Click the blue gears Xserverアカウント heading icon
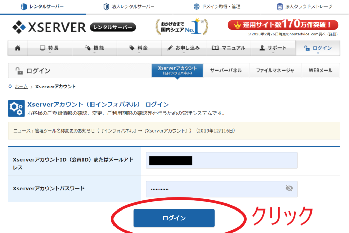Screen dimensions: 349x233 click(x=16, y=108)
